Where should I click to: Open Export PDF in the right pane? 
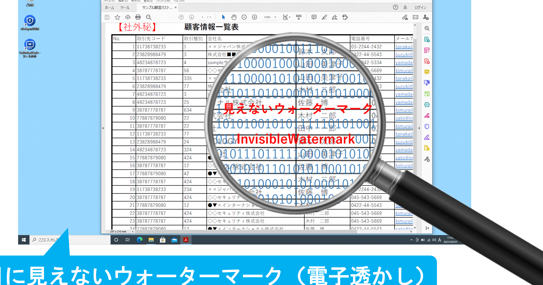(427, 40)
